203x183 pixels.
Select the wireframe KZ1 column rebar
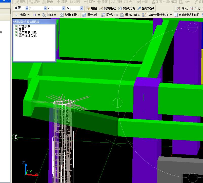point(63,141)
